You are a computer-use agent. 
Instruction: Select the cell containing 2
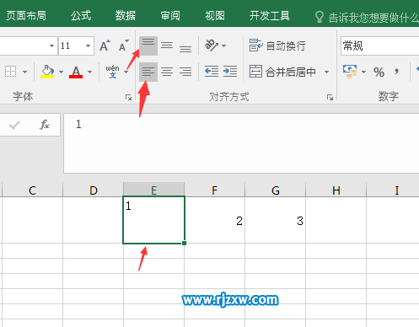(x=215, y=220)
